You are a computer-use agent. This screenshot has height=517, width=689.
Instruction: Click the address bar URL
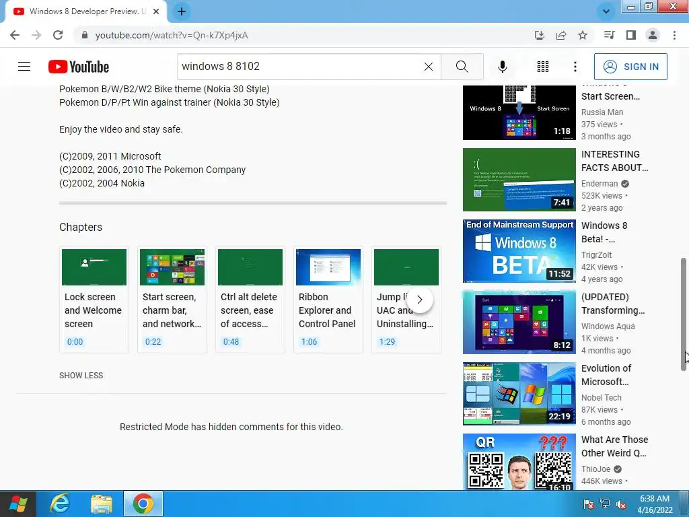(x=172, y=35)
